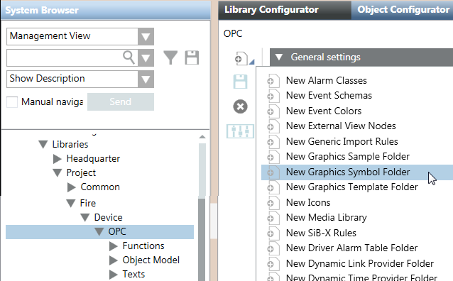Viewport: 453px width, 281px height.
Task: Click the tree scrollbar up arrow
Action: coord(202,137)
